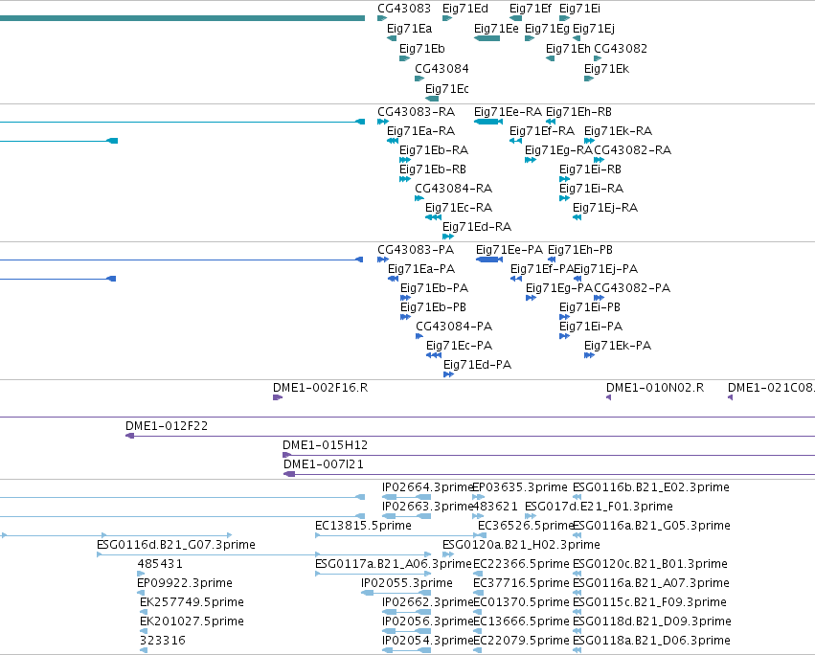Click the Eig71Ee gene glyph bar
This screenshot has width=815, height=655.
487,38
